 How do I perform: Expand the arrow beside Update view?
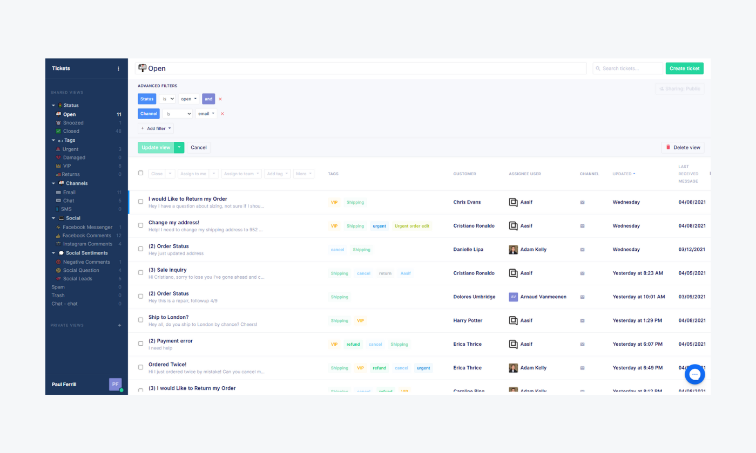pyautogui.click(x=179, y=147)
